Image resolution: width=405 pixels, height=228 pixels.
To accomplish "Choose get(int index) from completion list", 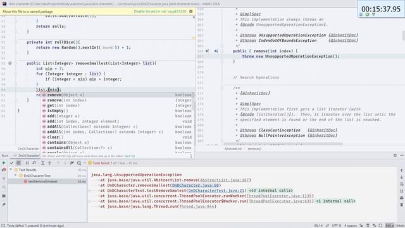I will (116, 106).
